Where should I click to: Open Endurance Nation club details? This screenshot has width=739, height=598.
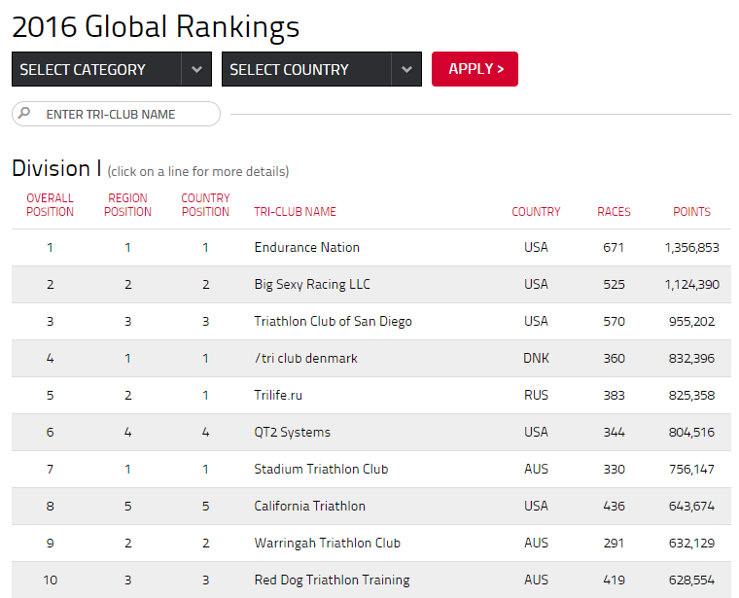click(371, 247)
